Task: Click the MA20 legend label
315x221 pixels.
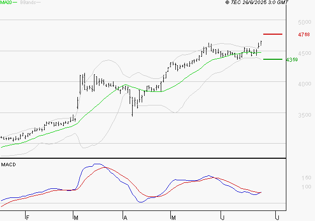Action: pos(6,2)
